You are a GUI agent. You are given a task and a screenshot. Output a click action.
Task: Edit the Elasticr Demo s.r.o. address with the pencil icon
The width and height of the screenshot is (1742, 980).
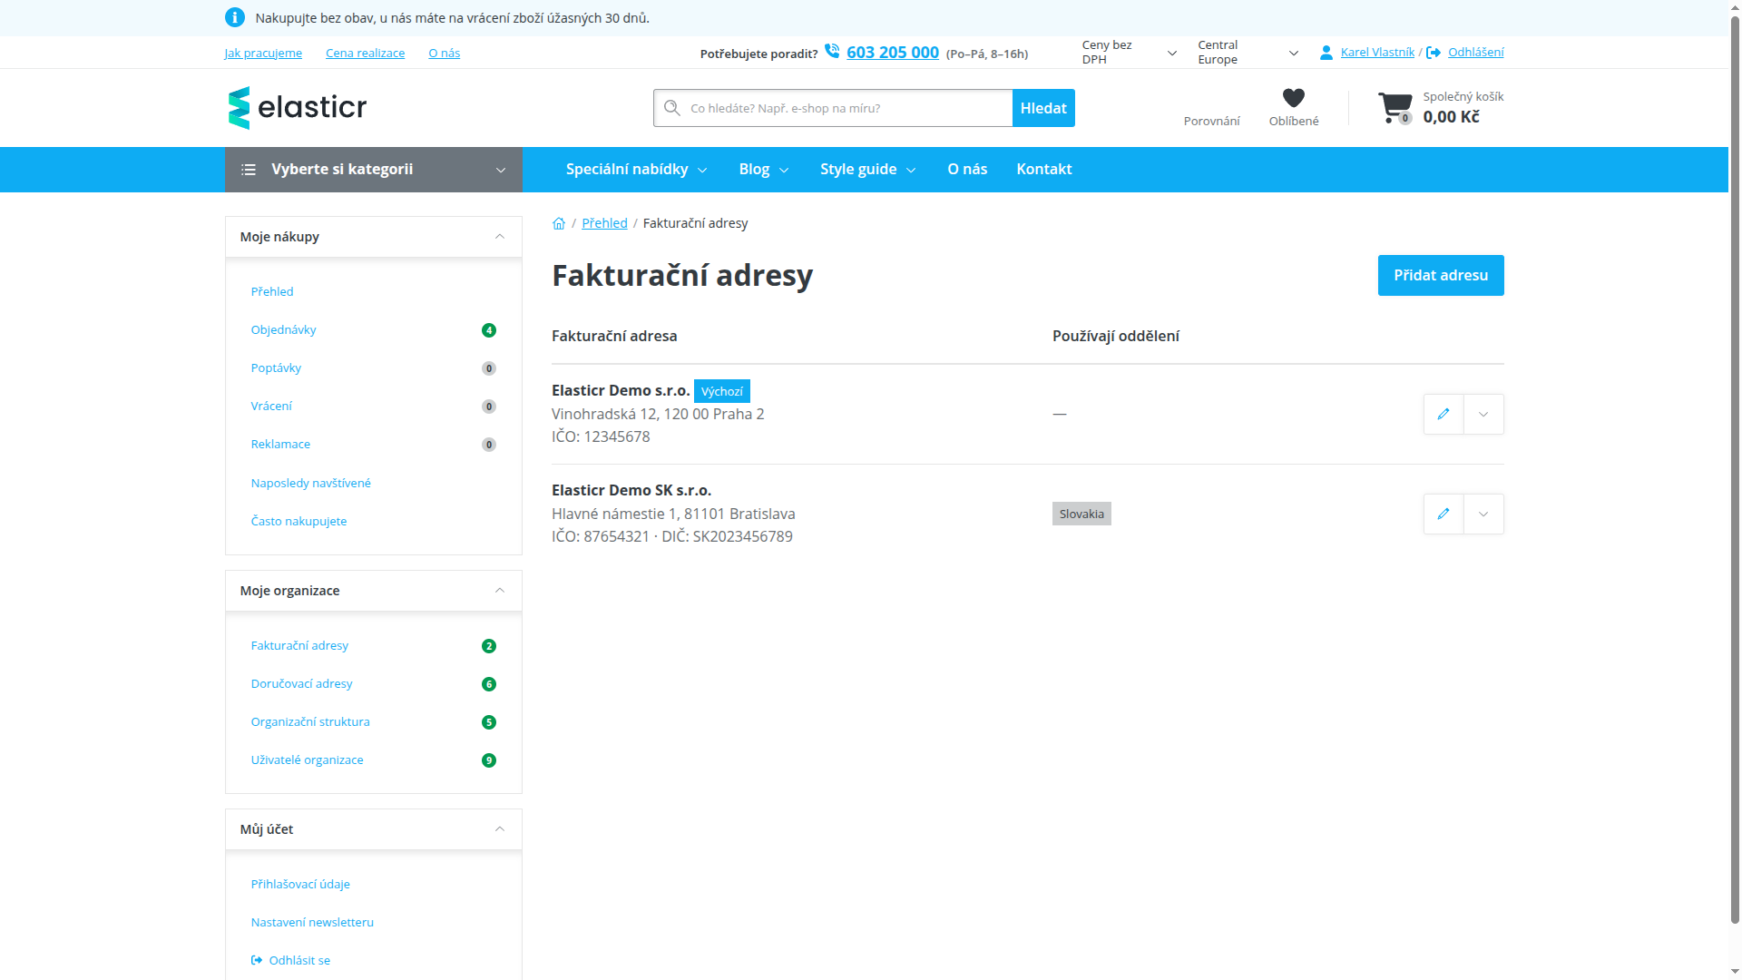tap(1444, 414)
